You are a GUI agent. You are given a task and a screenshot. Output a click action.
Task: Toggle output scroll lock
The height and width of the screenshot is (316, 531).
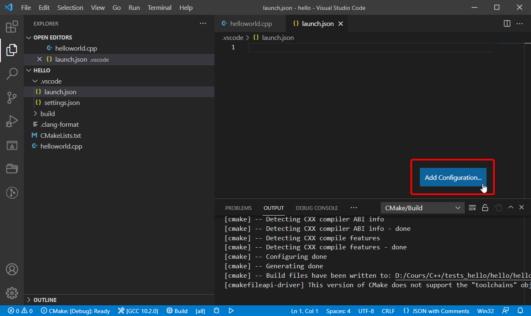coord(485,208)
